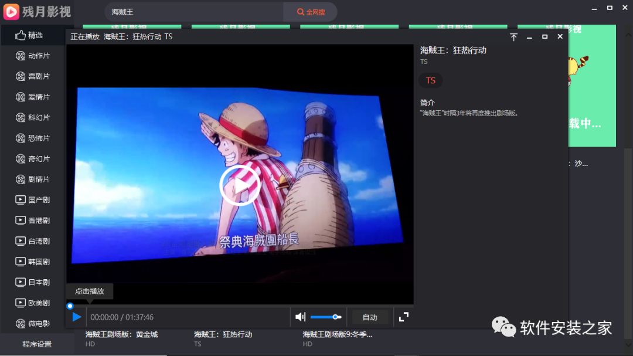
Task: Maximize the player popup window
Action: coord(544,37)
